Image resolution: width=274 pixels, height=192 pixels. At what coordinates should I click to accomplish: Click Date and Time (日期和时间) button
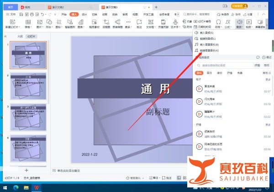(x=202, y=27)
